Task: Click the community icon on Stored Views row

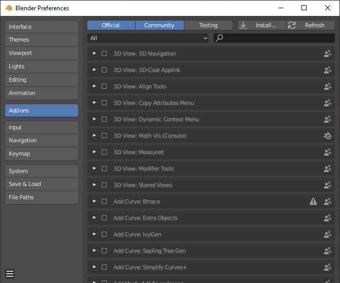Action: coord(328,185)
